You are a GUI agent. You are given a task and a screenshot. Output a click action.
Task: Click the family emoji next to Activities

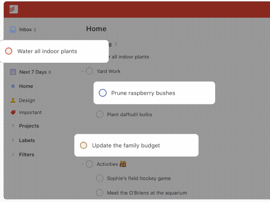123,164
